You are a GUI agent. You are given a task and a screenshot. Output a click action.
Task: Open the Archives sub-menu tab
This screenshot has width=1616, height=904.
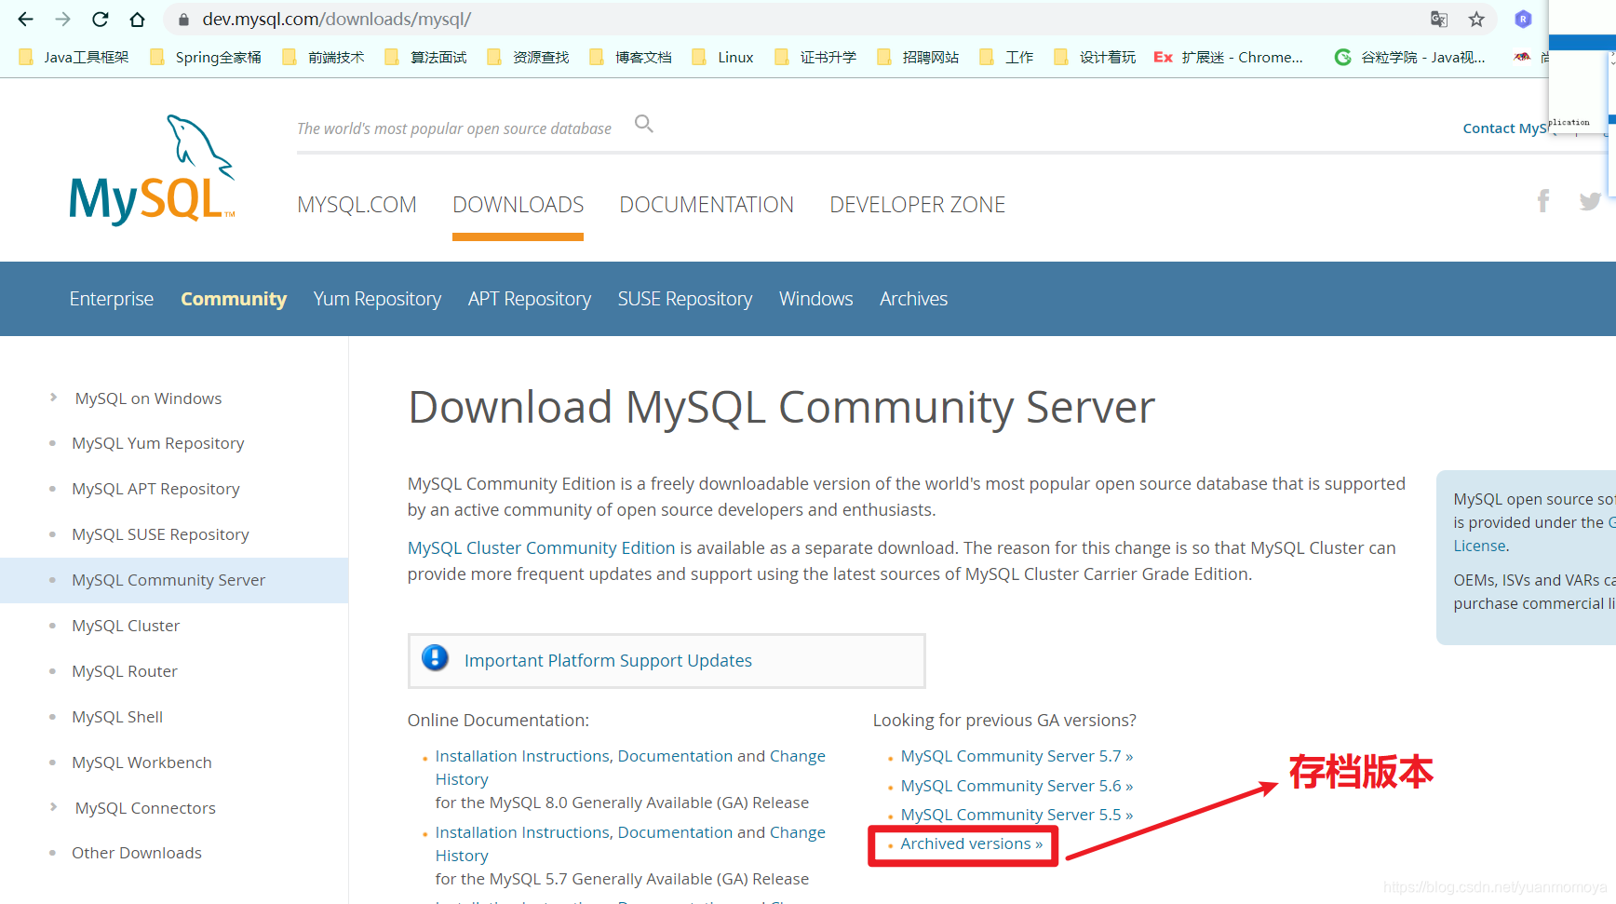(x=913, y=299)
